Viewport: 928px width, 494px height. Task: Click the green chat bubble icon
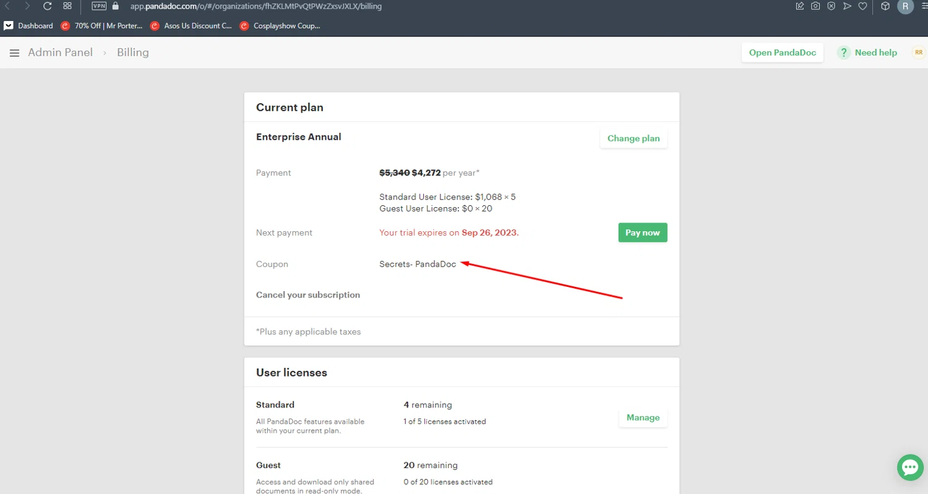[x=910, y=467]
